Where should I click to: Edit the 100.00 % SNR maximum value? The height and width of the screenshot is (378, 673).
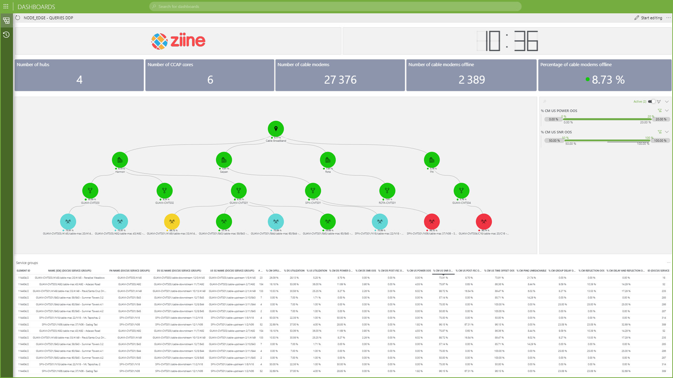pos(660,141)
